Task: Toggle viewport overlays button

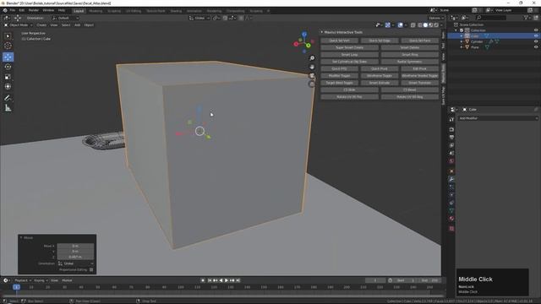Action: tap(400, 25)
